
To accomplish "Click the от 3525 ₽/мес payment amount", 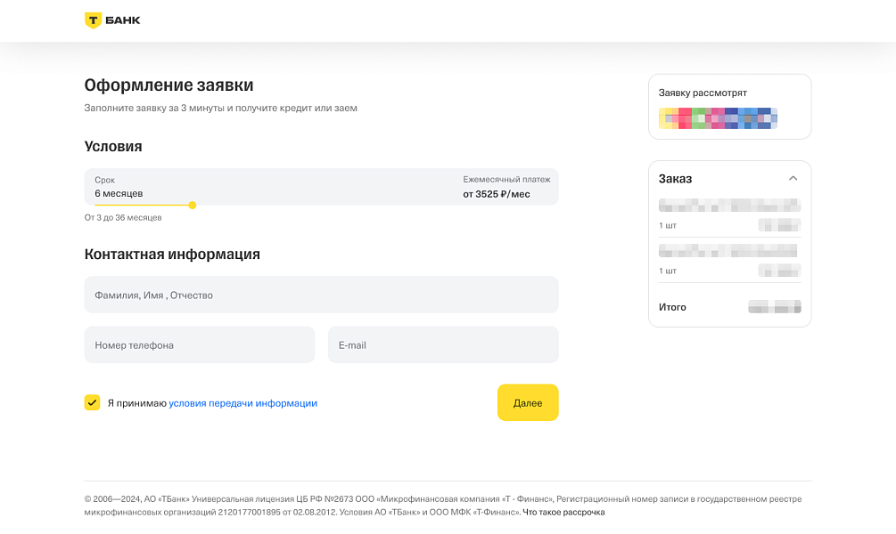I will point(496,193).
